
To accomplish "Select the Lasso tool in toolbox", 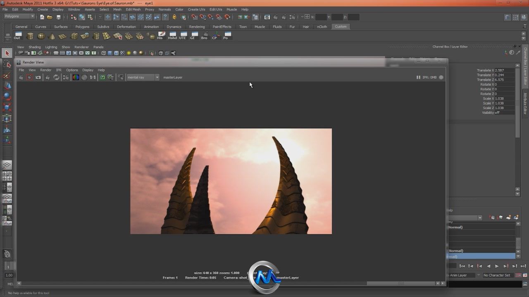I will (x=7, y=64).
